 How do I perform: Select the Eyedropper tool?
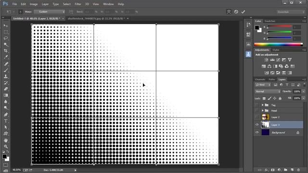[6, 57]
